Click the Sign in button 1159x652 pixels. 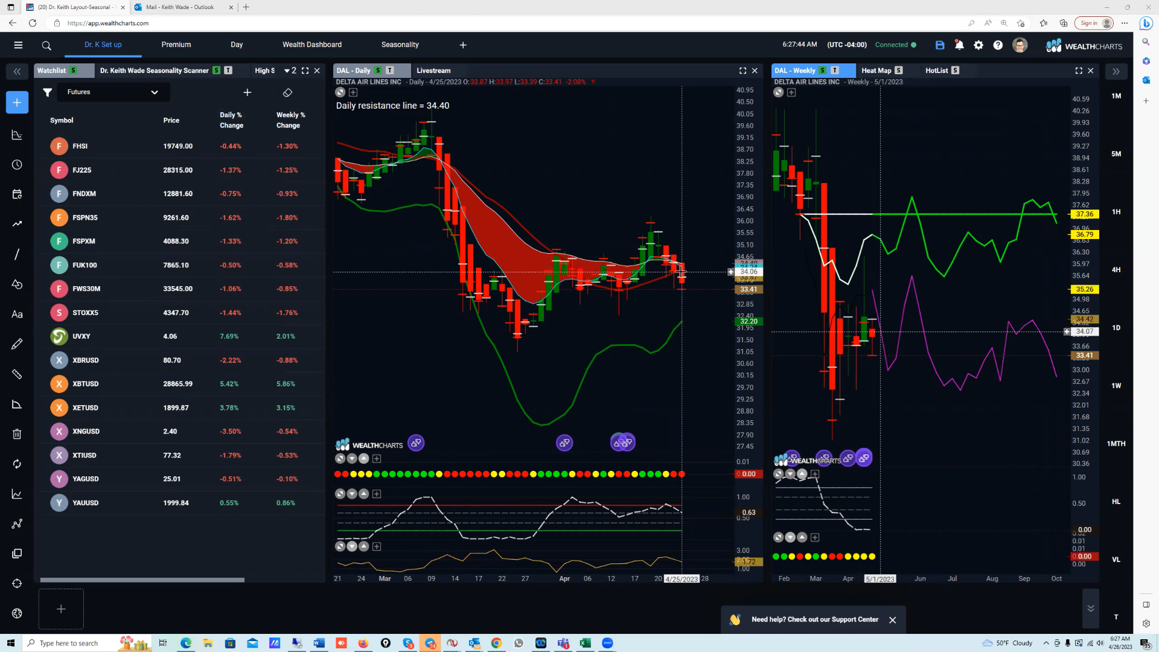pos(1094,23)
